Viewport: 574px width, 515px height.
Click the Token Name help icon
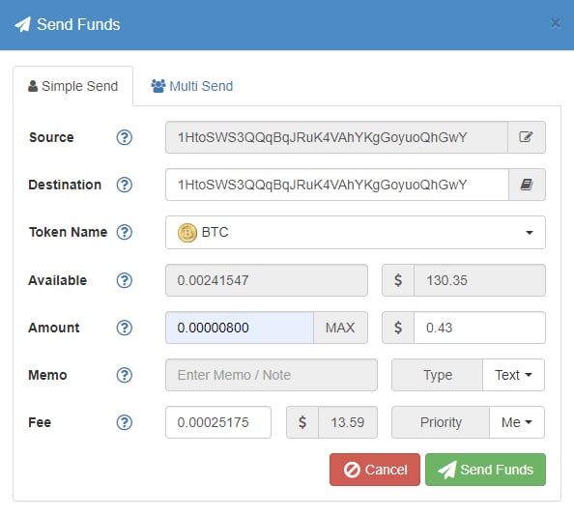coord(125,232)
